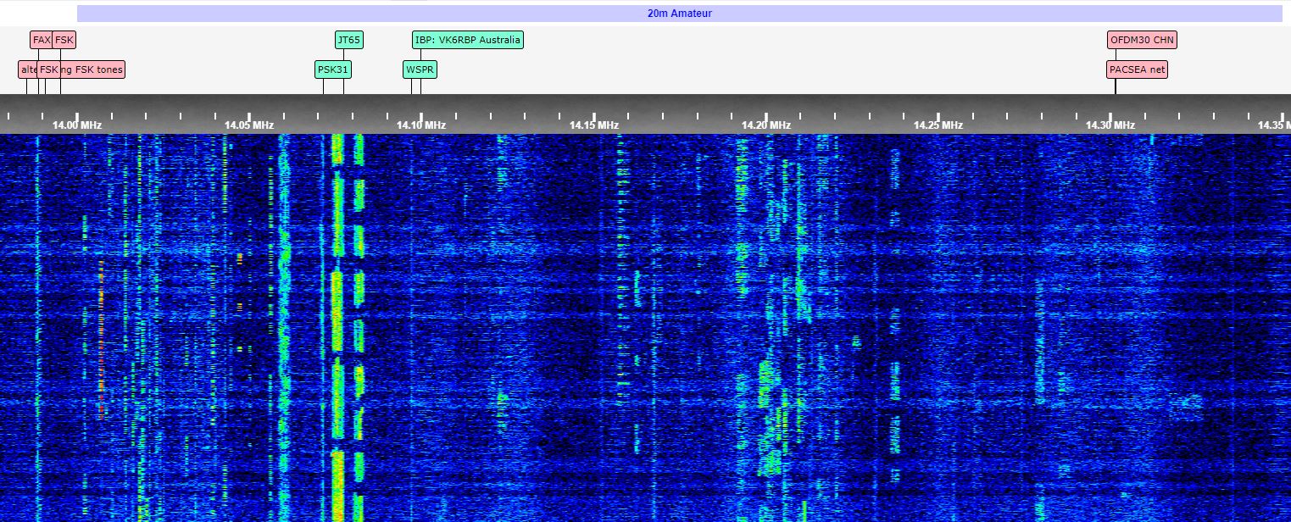The height and width of the screenshot is (522, 1291).
Task: Click the 14.00 MHz scale marking
Action: (77, 125)
